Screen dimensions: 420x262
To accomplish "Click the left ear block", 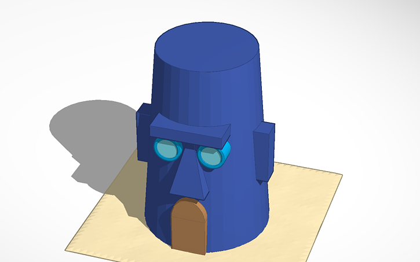I will tap(143, 134).
